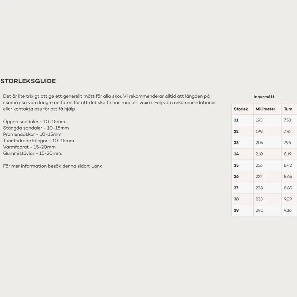This screenshot has height=297, width=297.
Task: Click the 210 millimeter cell
Action: (x=267, y=154)
